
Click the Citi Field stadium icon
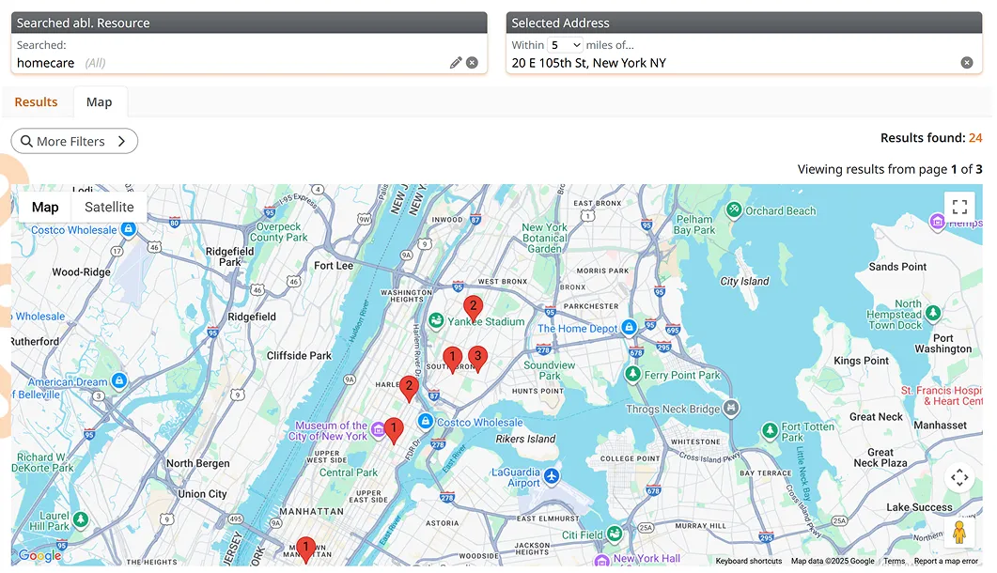point(615,534)
